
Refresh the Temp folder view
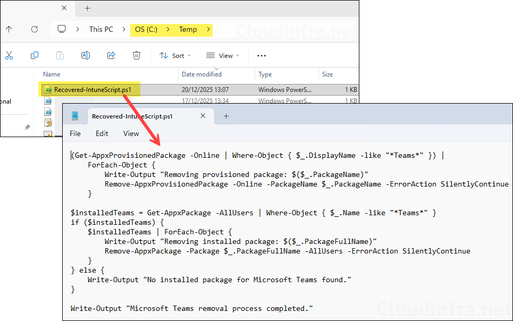33,30
